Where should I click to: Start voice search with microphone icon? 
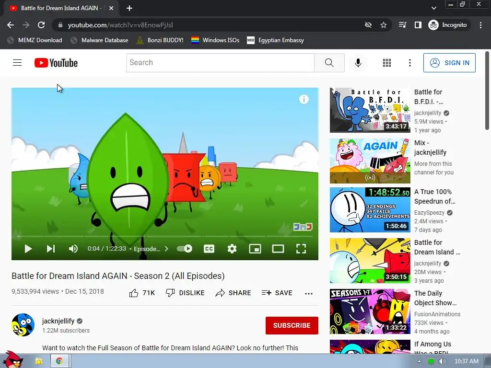pyautogui.click(x=358, y=63)
